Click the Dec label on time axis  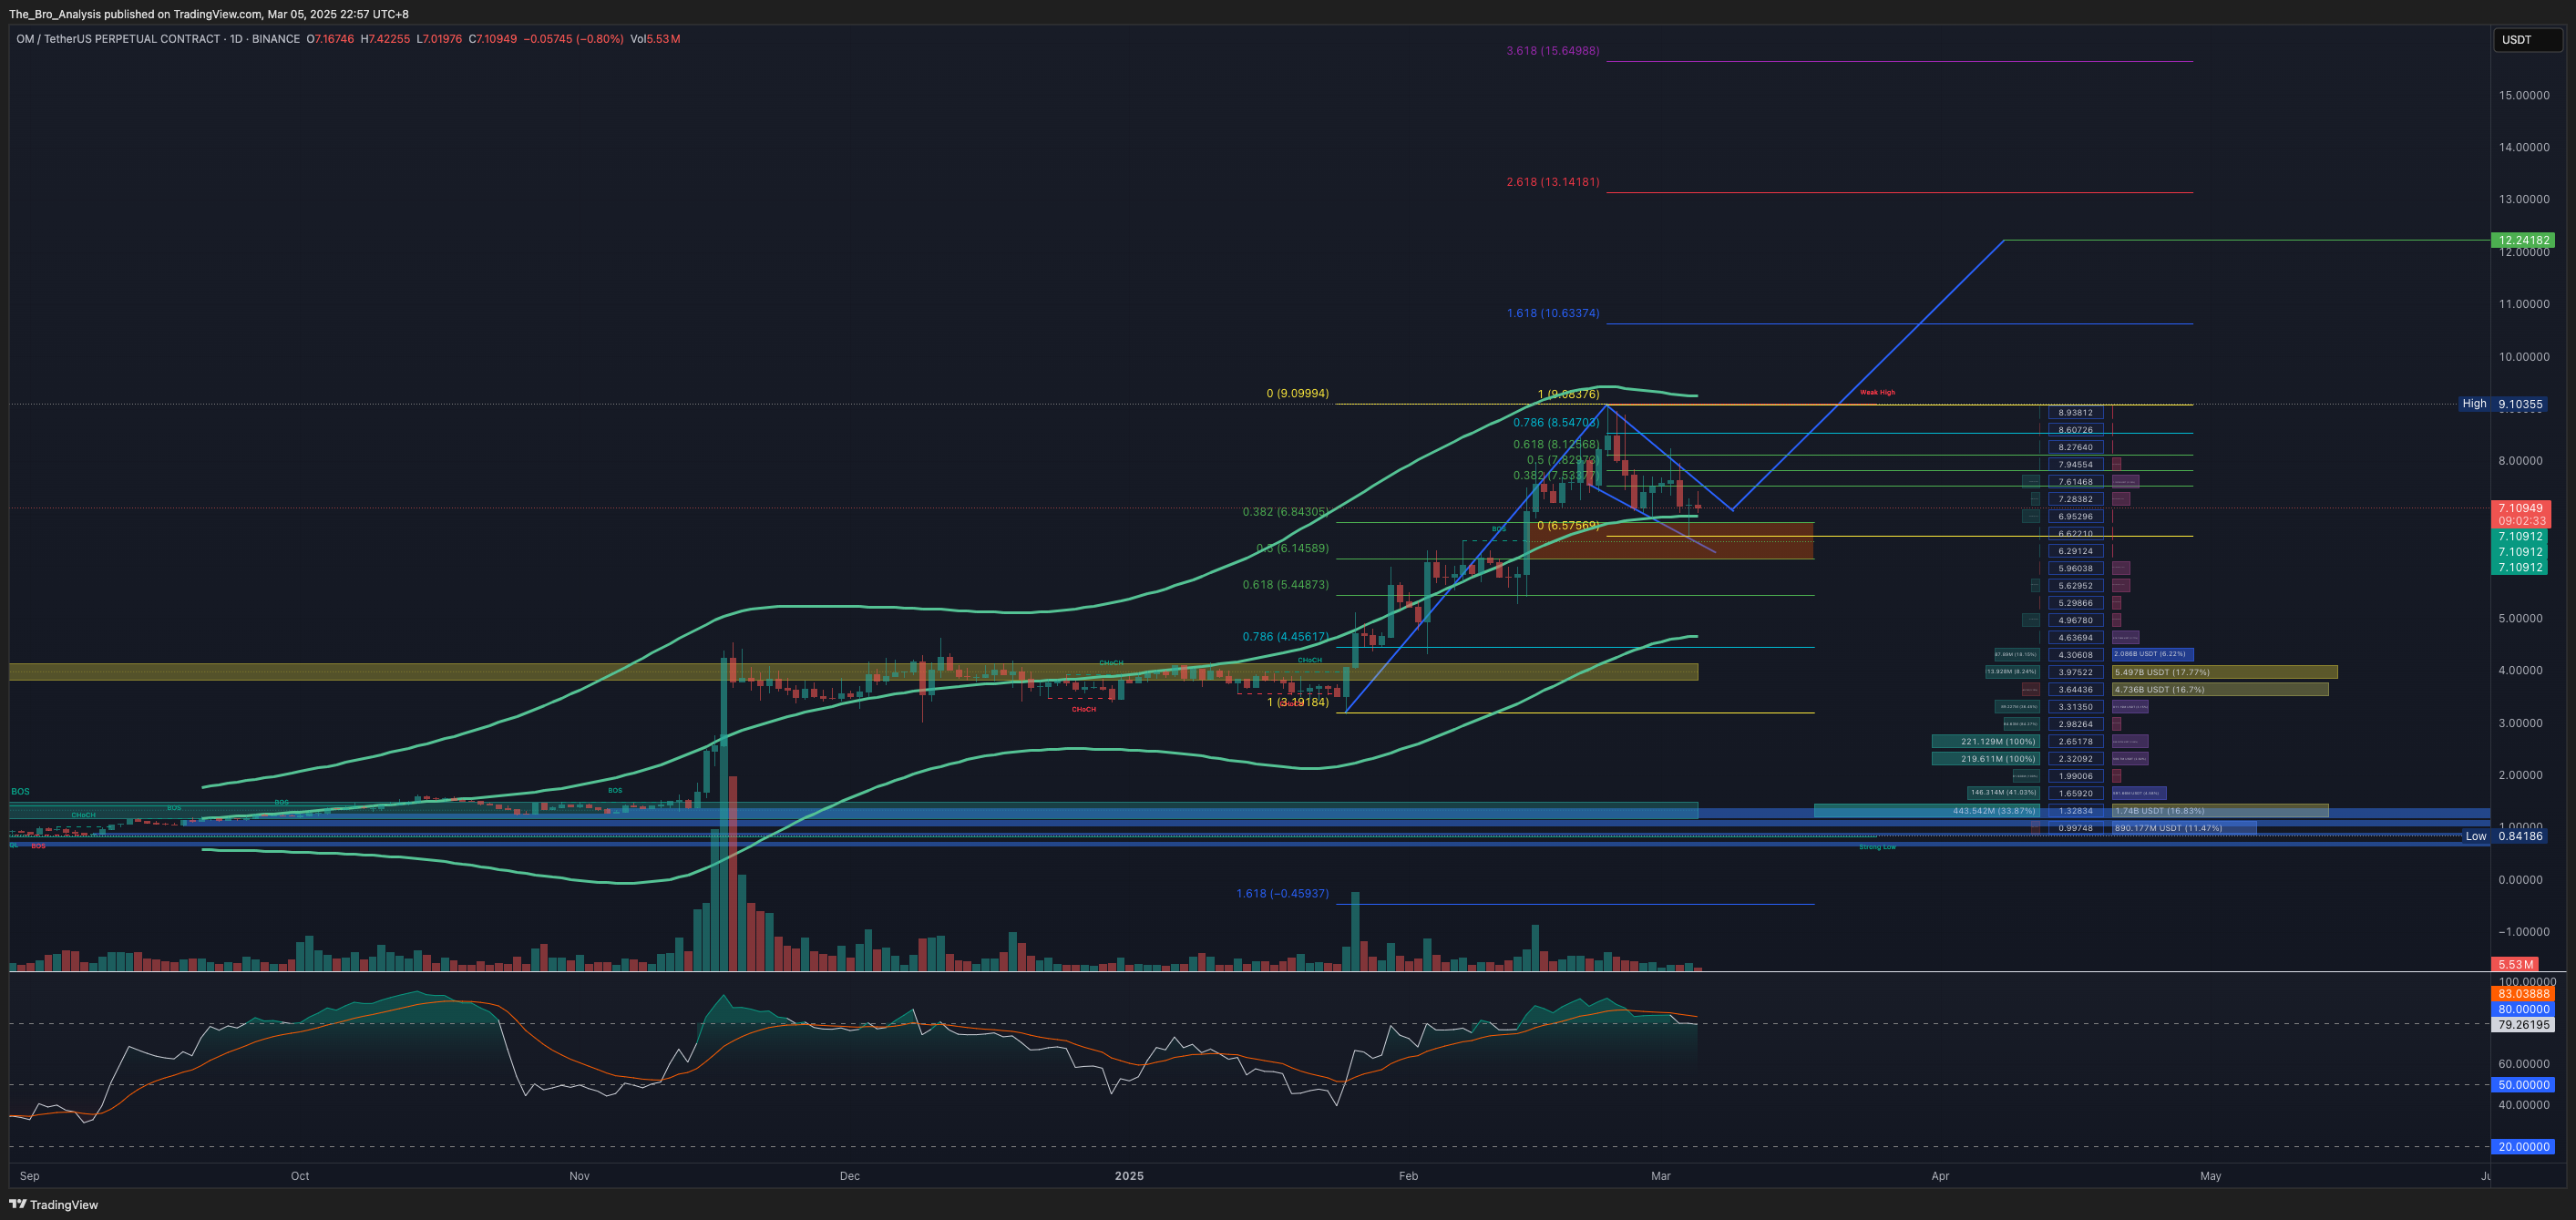pyautogui.click(x=850, y=1176)
